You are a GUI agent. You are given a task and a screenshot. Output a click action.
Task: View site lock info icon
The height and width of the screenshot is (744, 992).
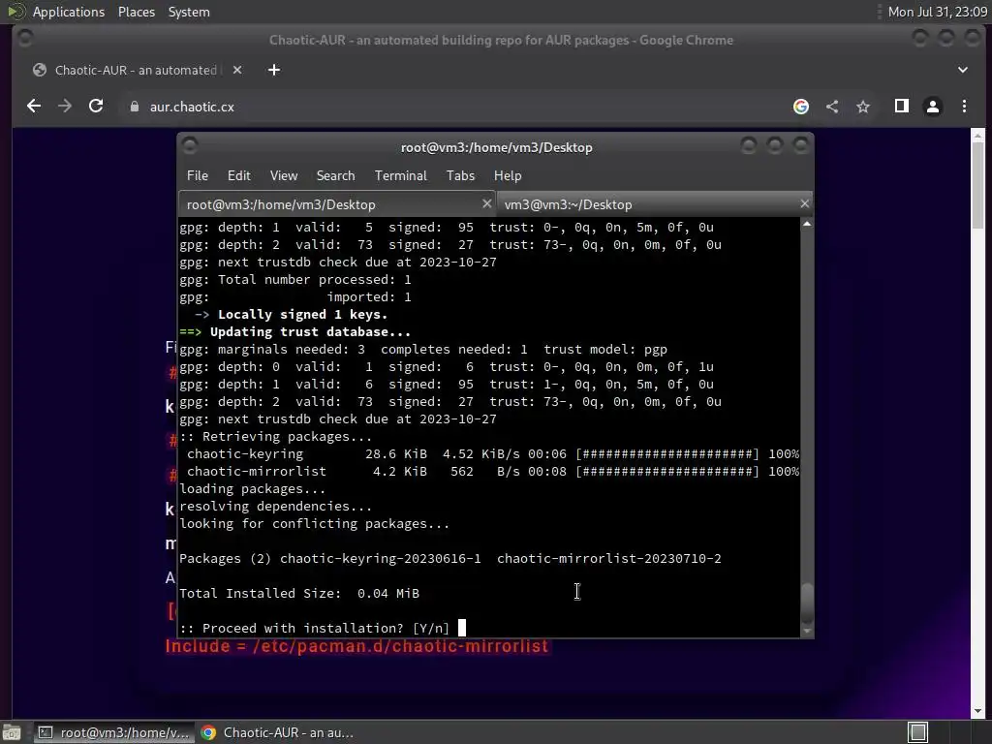[134, 107]
